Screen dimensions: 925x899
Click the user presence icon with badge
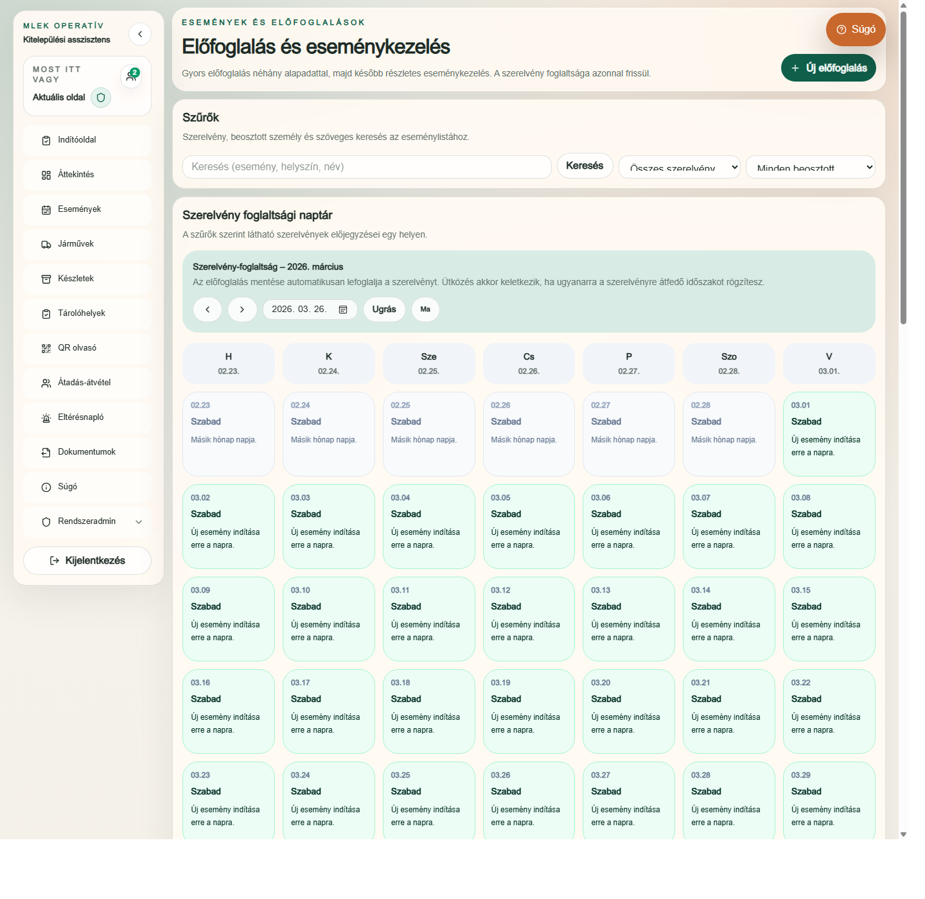[x=131, y=76]
